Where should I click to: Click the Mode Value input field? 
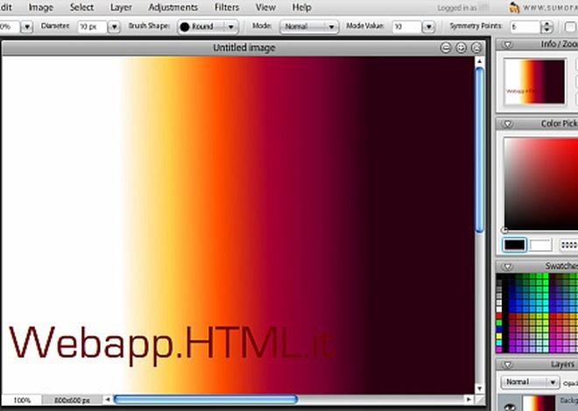point(407,27)
